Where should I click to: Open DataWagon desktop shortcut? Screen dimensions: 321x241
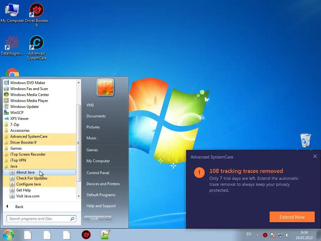pos(12,46)
